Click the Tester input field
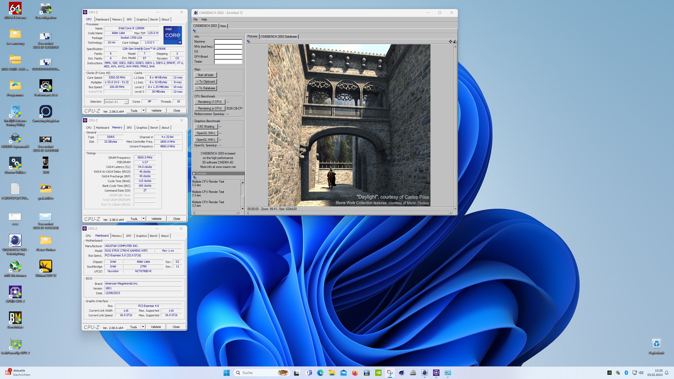 click(x=228, y=62)
